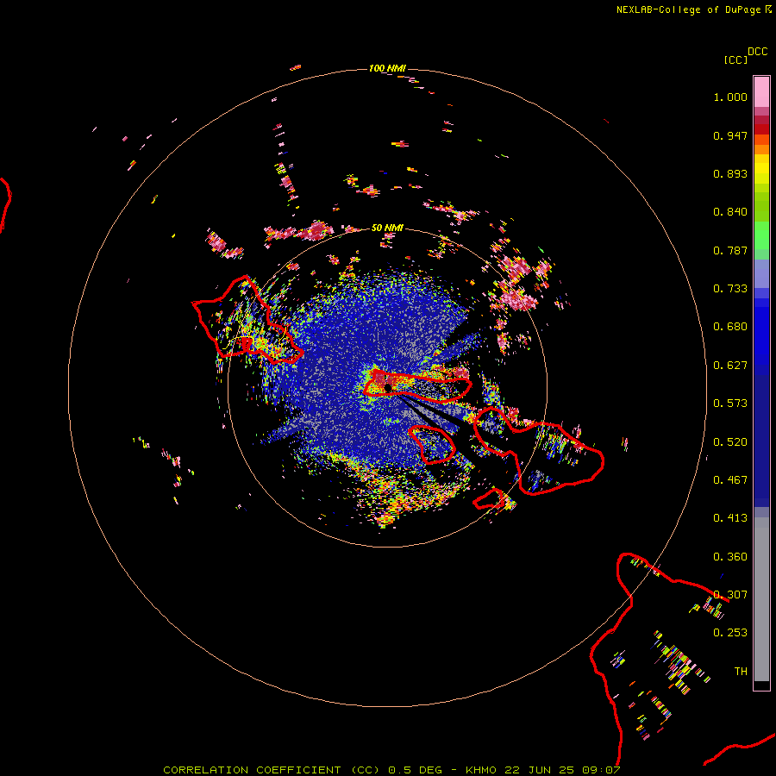Screen dimensions: 776x776
Task: Click the 0.947 scale value
Action: point(730,135)
